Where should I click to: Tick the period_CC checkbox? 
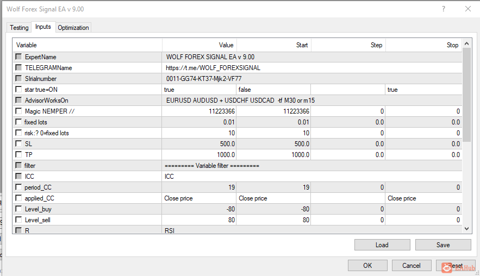[18, 187]
